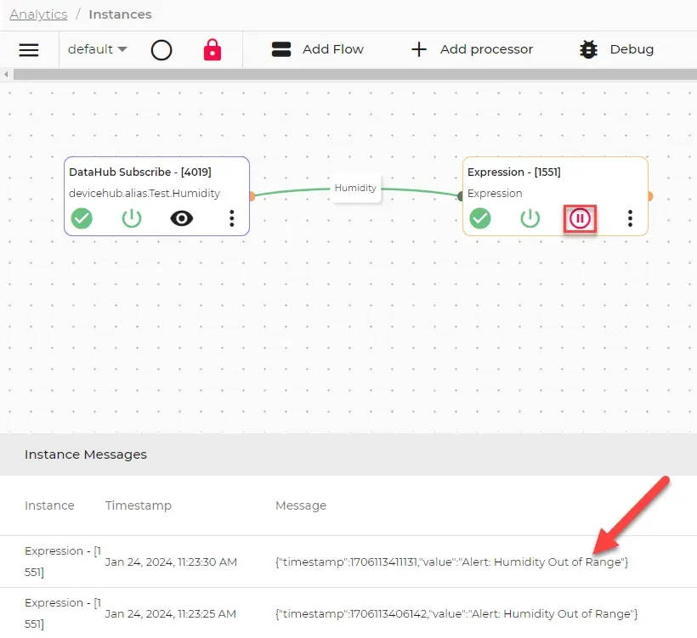
Task: Toggle power on Expression node
Action: pos(530,218)
